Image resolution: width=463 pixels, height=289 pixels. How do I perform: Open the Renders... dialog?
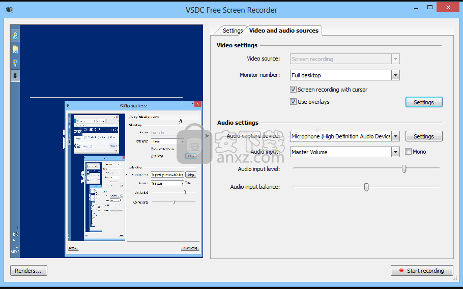[x=28, y=271]
